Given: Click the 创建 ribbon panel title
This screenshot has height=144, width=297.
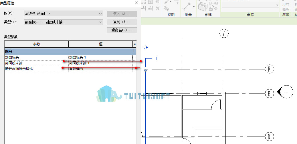Looking at the screenshot, I should pos(208,15).
